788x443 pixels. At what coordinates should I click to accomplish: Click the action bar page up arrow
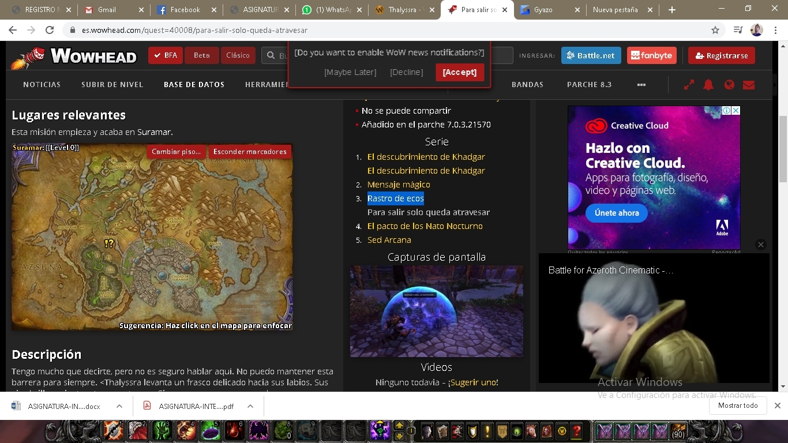[x=399, y=426]
